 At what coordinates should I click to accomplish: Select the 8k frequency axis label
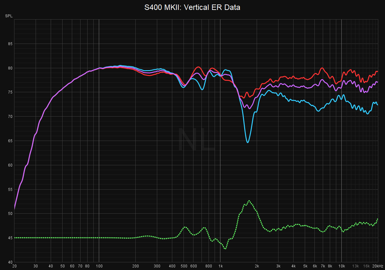(x=330, y=266)
